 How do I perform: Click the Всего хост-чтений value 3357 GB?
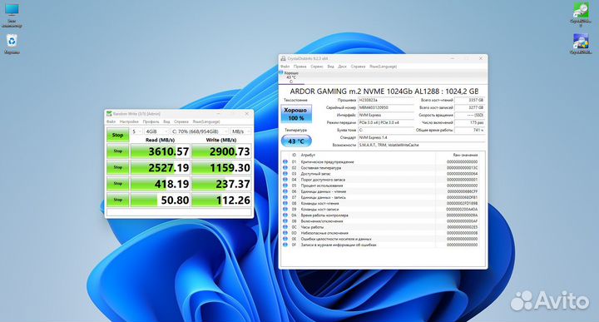click(x=469, y=100)
